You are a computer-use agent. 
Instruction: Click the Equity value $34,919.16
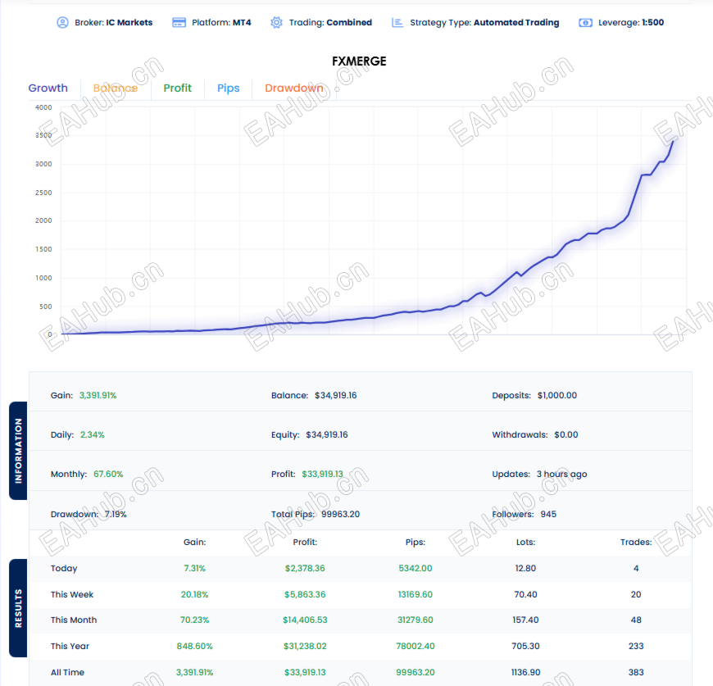[x=326, y=434]
